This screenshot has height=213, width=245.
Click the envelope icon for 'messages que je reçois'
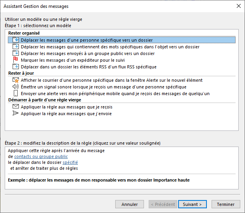(16, 106)
